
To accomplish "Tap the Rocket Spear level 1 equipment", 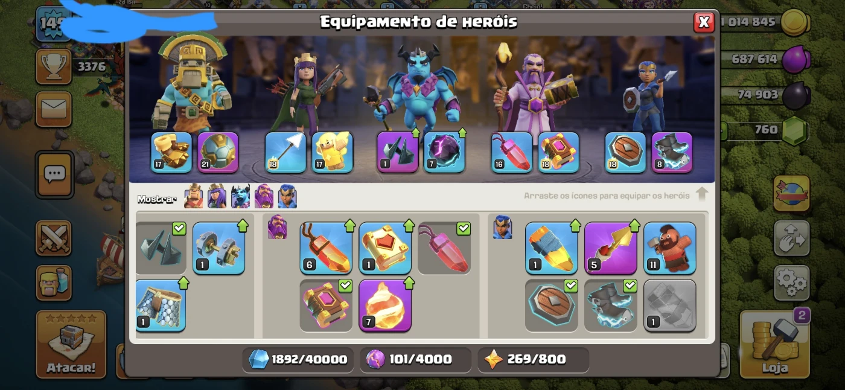I will tap(551, 248).
